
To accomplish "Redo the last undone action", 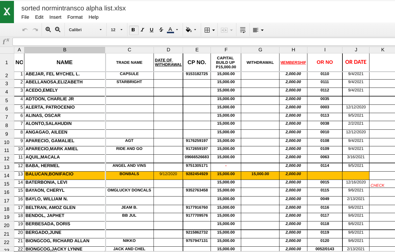I will (35, 30).
